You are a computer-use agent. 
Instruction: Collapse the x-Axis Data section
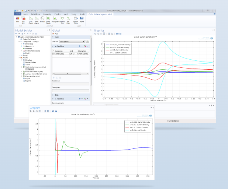tap(53, 99)
